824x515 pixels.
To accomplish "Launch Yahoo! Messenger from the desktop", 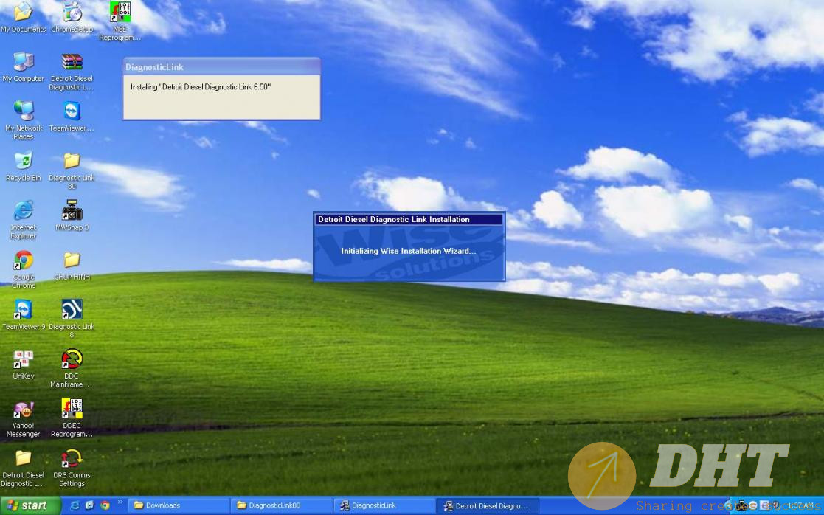I will coord(24,409).
